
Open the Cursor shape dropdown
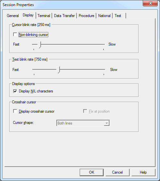pos(83,123)
